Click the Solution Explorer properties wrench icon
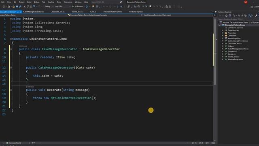Viewport: 259px width, 146px height. 256,15
